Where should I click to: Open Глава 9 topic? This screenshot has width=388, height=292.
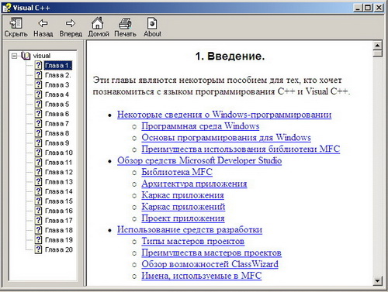57,143
